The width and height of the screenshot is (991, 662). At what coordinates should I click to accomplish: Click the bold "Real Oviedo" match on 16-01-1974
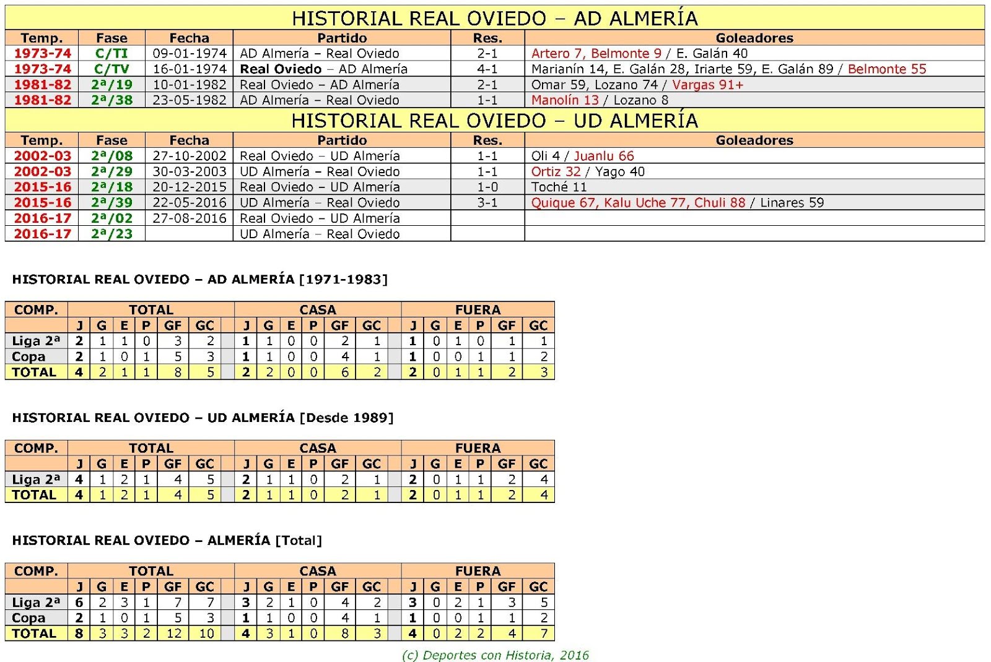[x=281, y=69]
